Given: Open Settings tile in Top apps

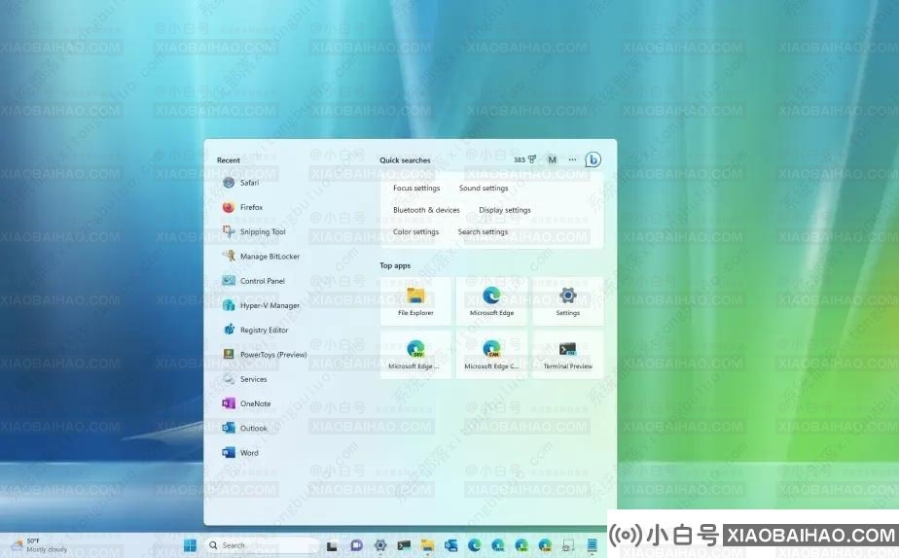Looking at the screenshot, I should 567,301.
